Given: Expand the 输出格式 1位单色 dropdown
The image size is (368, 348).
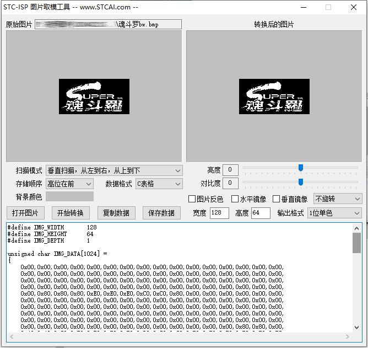Looking at the screenshot, I should [x=334, y=213].
